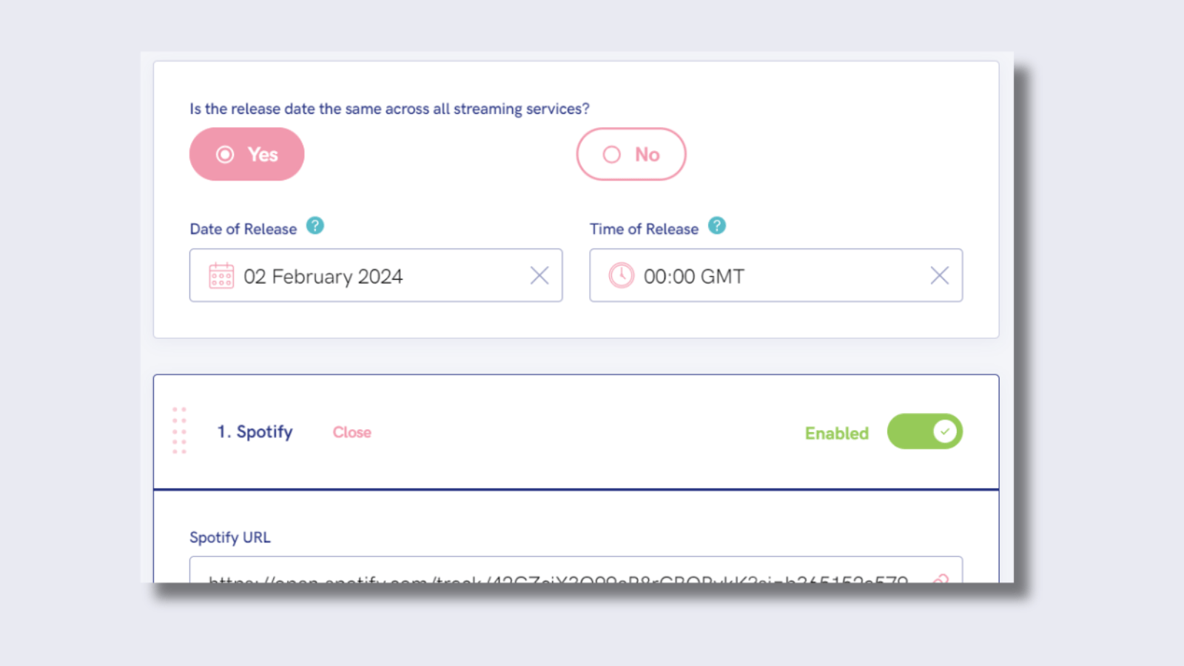Clear the 00:00 GMT time value
Viewport: 1184px width, 666px height.
tap(939, 275)
